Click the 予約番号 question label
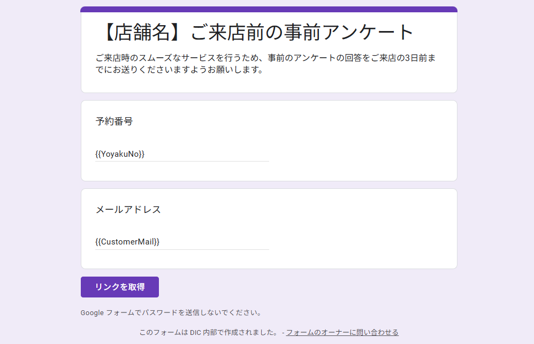 [114, 121]
